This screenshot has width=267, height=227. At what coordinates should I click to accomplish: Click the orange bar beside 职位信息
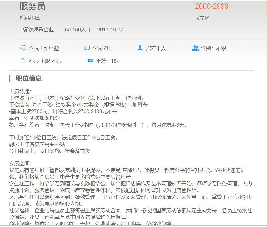click(10, 78)
